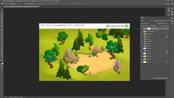Select the Brush tool
The height and width of the screenshot is (98, 174).
2,28
